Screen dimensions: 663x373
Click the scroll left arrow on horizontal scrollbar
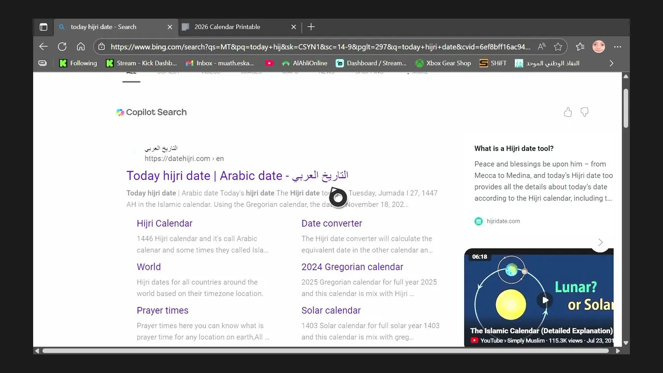click(37, 351)
